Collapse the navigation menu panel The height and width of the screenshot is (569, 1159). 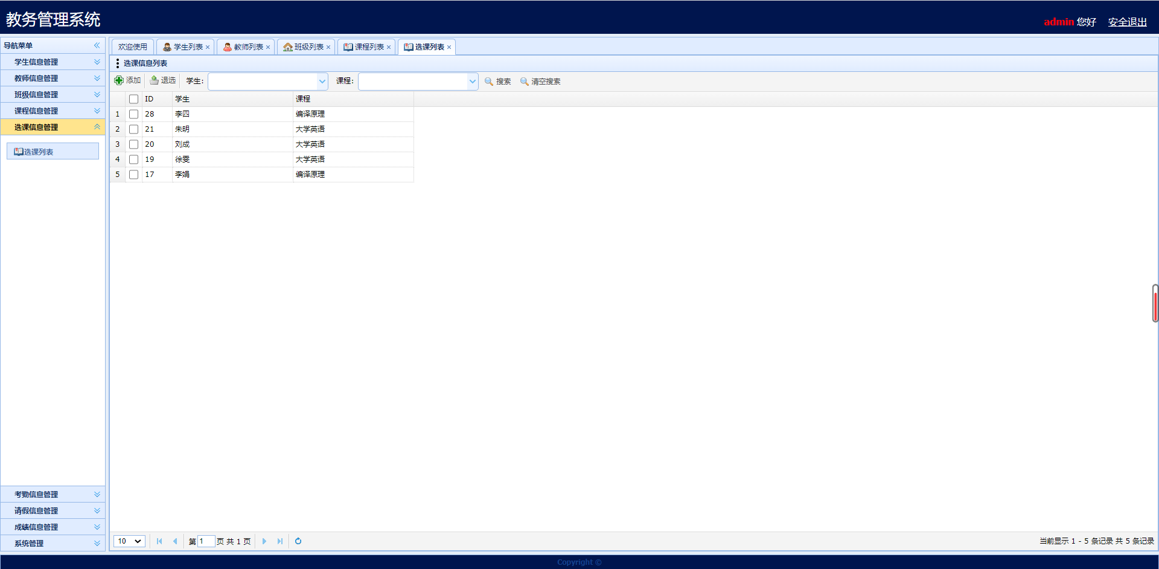pos(97,45)
